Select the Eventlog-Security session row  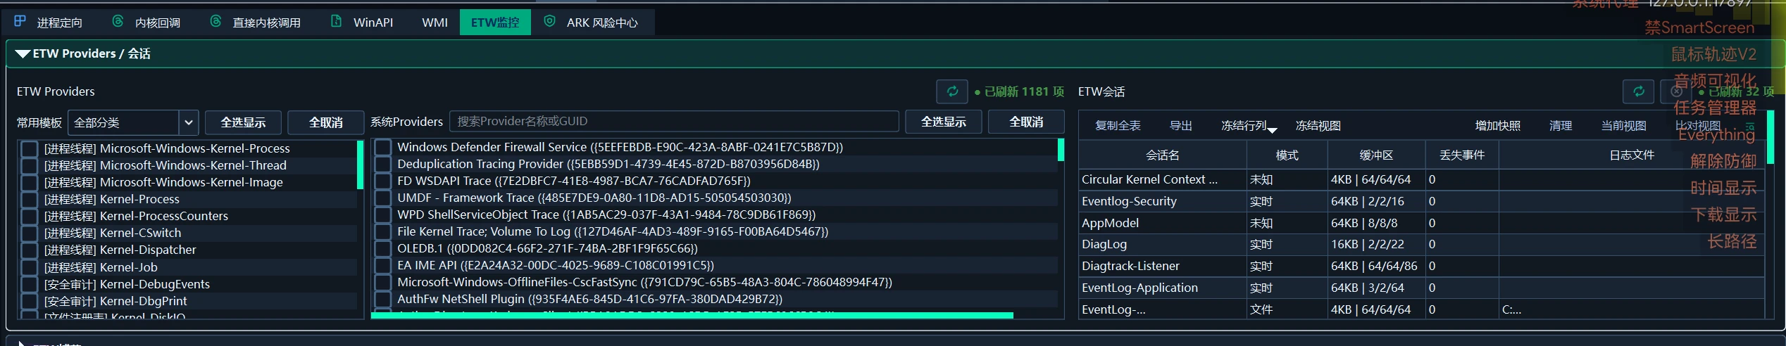tap(1422, 201)
